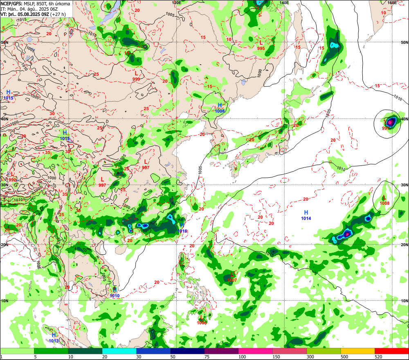Select the olive 300–500 legend swatch
The image size is (409, 360).
coord(324,351)
